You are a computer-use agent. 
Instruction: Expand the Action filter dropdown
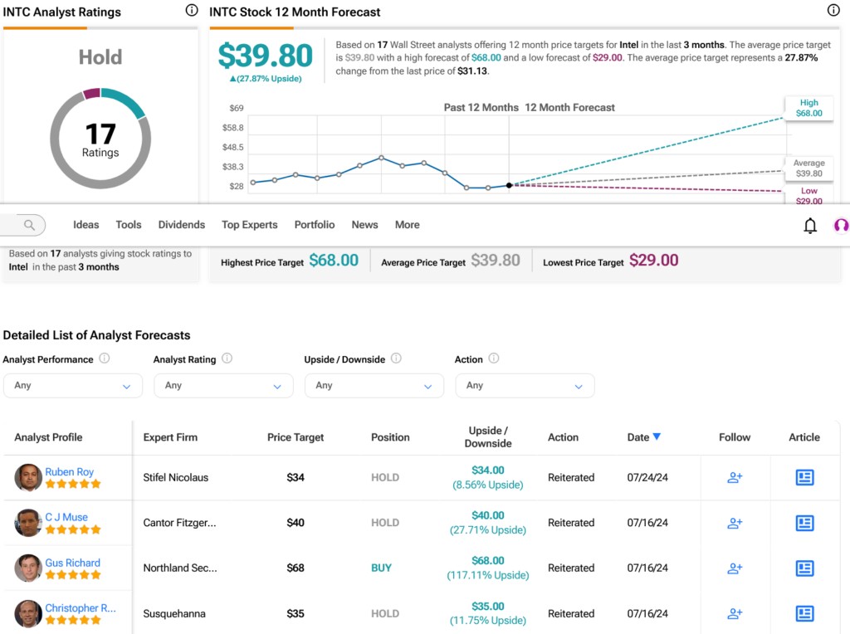tap(525, 385)
